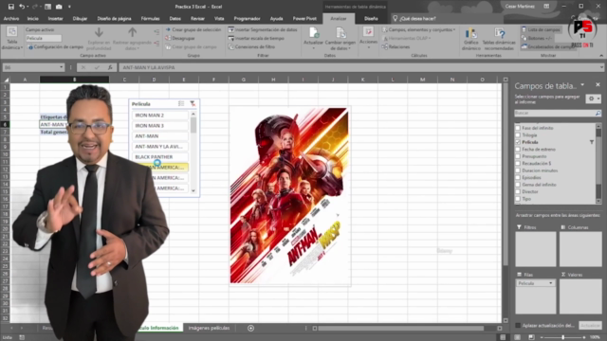Screen dimensions: 607x341
Task: Click the insert function fx icon
Action: pos(110,67)
